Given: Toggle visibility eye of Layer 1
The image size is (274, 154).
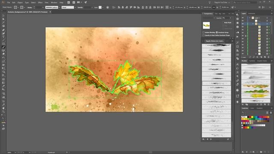Looking at the screenshot, I should pyautogui.click(x=243, y=18).
